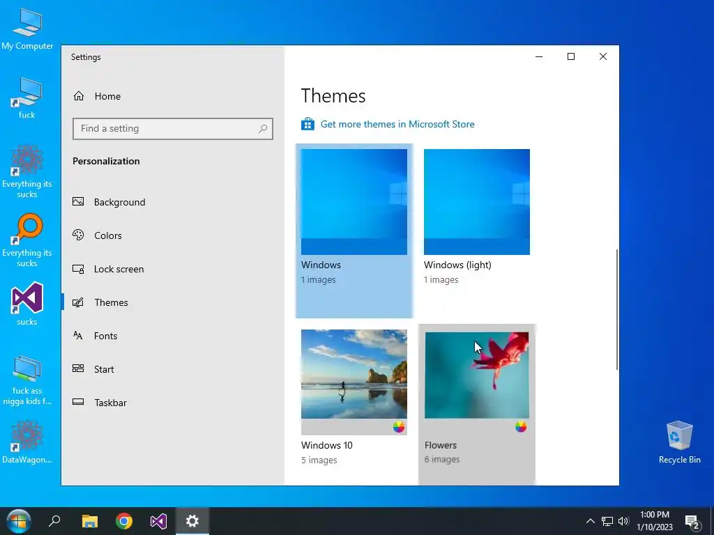Click the Find a setting search box

point(173,129)
